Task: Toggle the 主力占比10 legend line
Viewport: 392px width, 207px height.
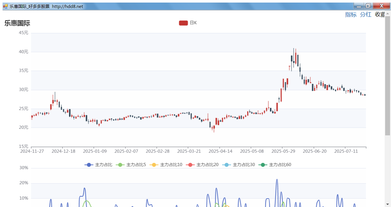Action: [x=166, y=165]
